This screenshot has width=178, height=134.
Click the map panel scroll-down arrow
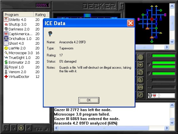click(x=172, y=42)
